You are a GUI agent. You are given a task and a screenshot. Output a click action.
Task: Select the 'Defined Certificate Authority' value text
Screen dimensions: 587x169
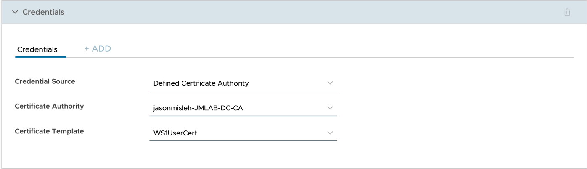coord(201,83)
